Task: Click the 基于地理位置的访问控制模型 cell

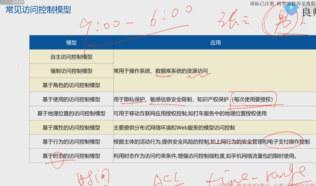Action: click(71, 113)
